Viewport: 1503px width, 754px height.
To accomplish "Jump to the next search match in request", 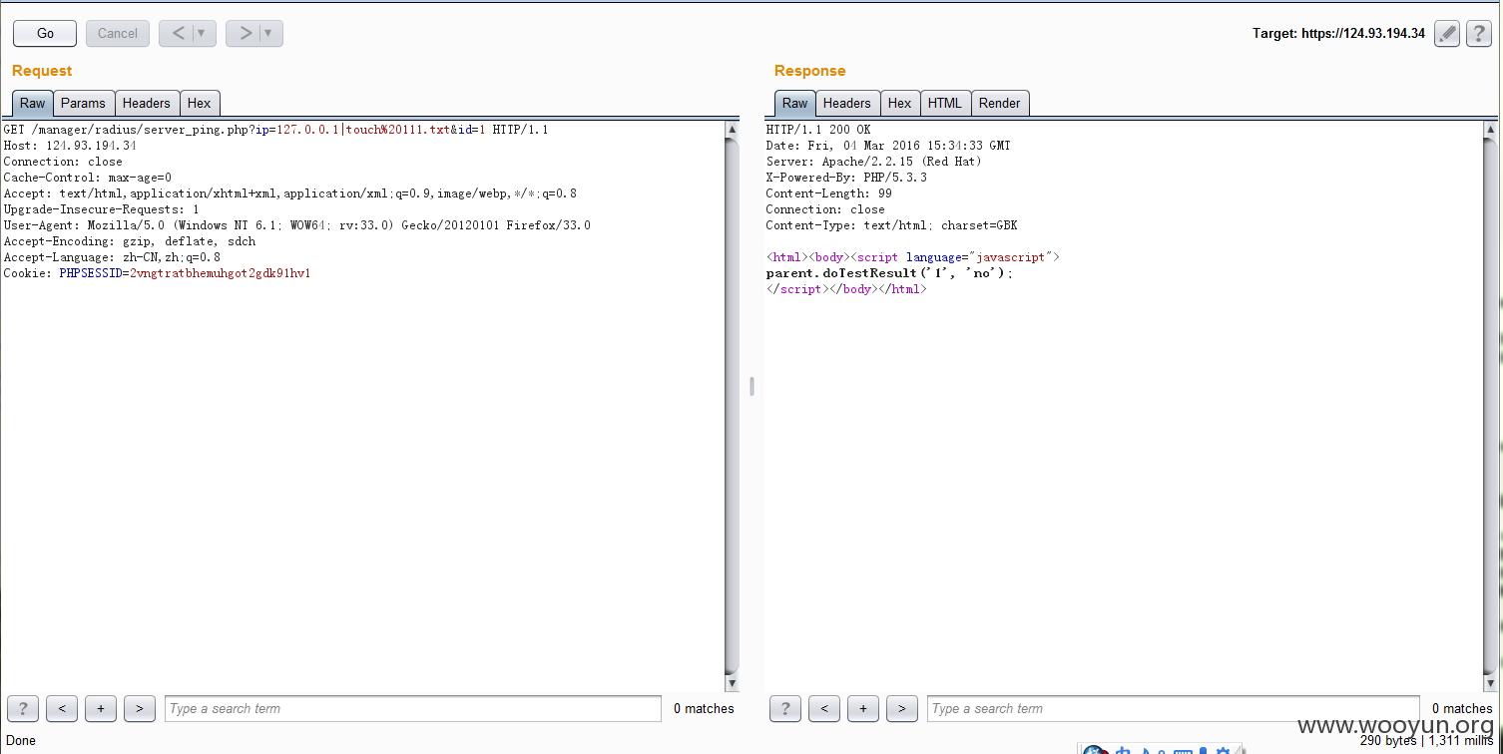I will 140,708.
